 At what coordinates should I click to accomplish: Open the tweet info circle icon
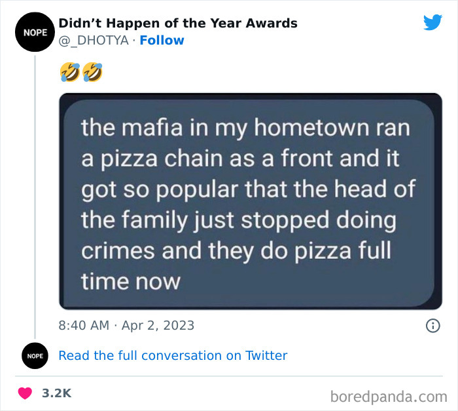click(x=432, y=325)
